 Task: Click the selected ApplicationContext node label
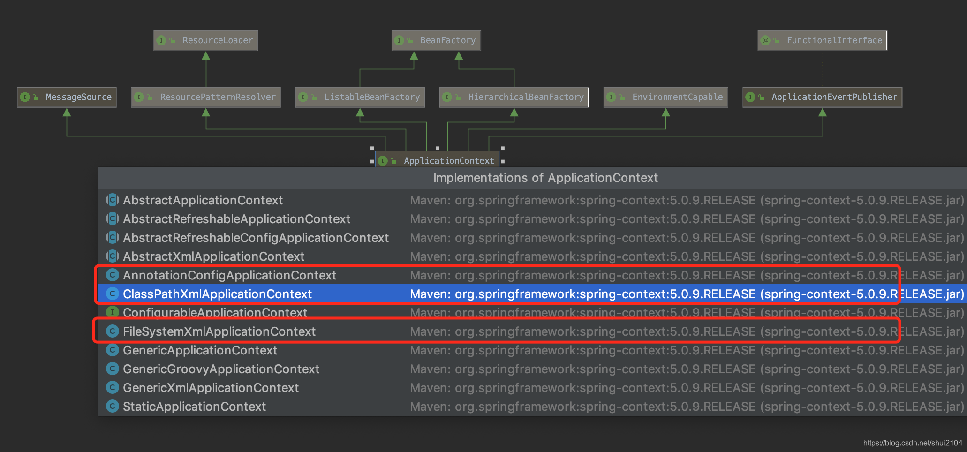point(449,161)
